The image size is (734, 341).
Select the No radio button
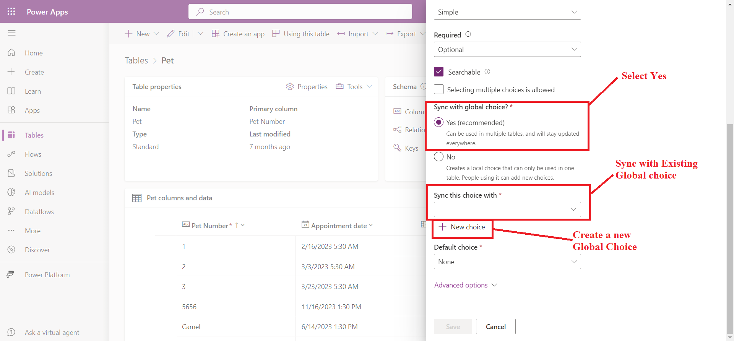(439, 157)
